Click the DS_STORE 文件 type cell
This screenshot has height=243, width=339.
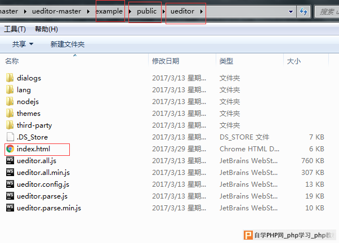[244, 137]
